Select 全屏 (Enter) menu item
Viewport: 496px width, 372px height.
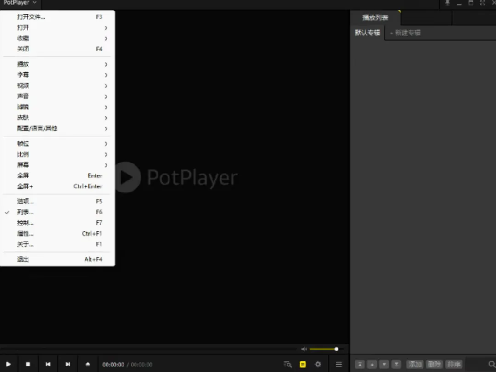point(57,175)
